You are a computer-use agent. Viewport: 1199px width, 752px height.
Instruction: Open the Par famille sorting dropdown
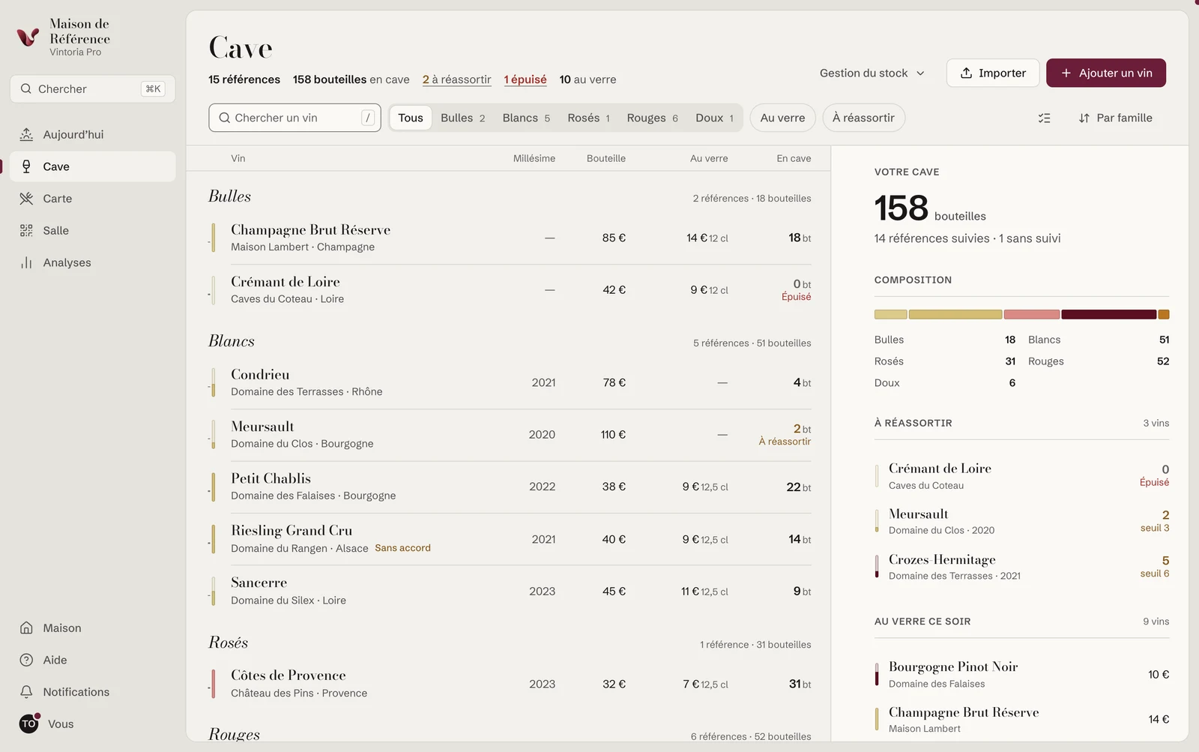pos(1116,118)
